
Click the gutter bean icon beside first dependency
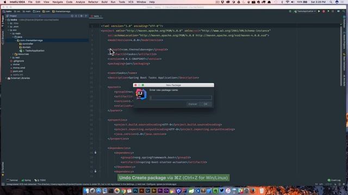coord(96,152)
